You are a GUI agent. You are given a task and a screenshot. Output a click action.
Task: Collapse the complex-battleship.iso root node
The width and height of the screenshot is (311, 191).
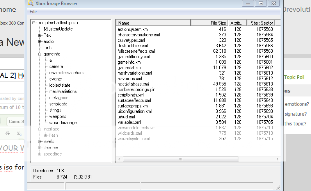pyautogui.click(x=34, y=23)
